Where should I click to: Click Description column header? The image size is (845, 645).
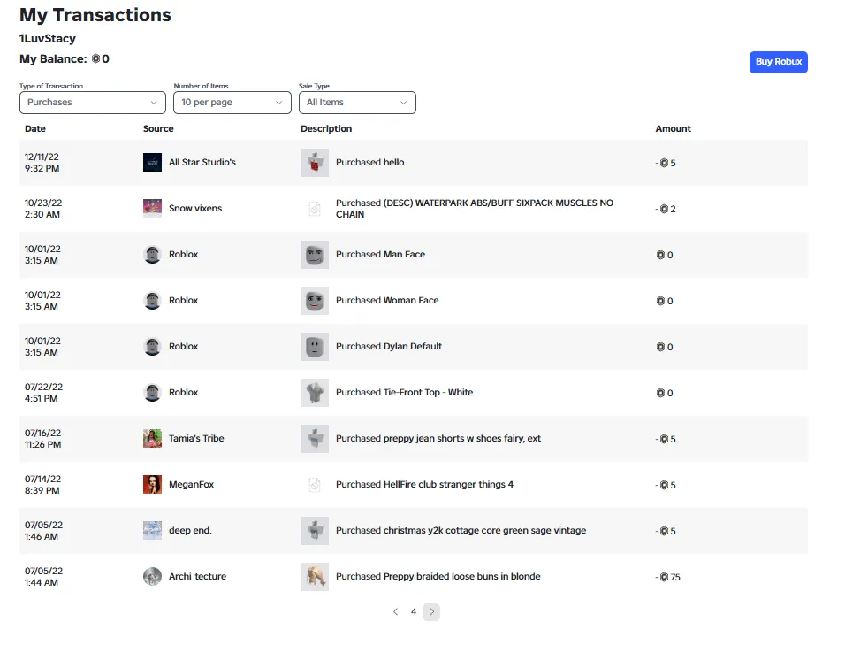tap(326, 128)
